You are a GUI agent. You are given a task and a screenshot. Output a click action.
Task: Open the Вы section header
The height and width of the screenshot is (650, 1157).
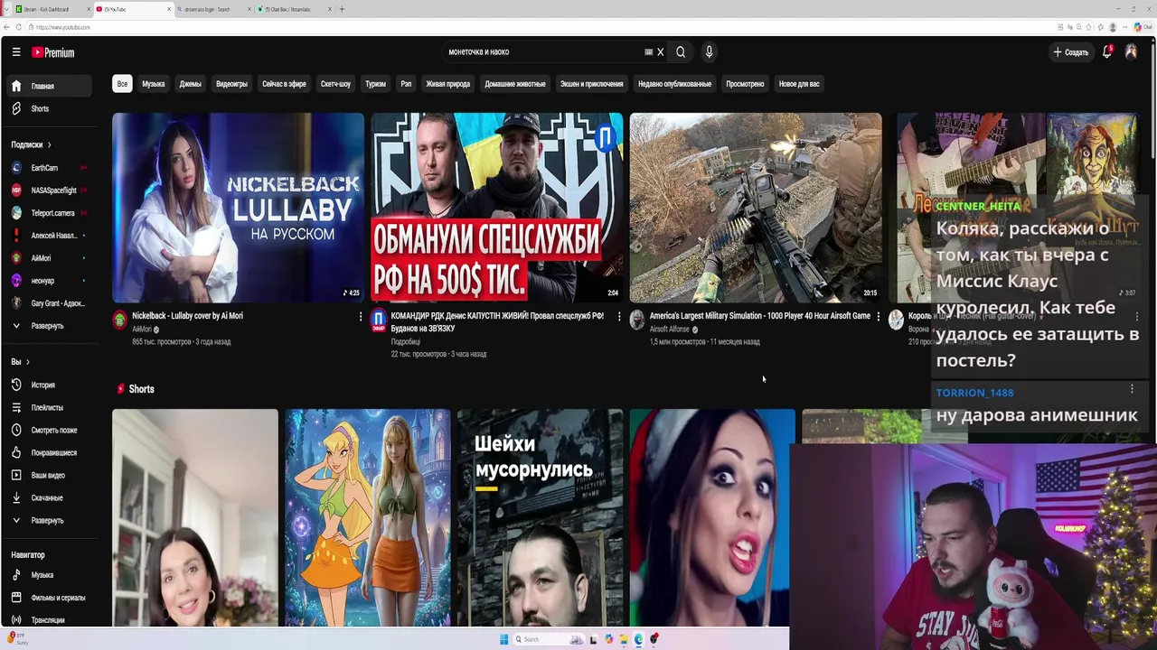[21, 362]
